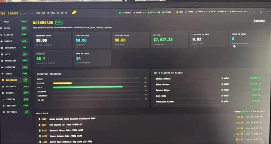
Task: Click the Instagram status indicator
Action: (x=236, y=12)
